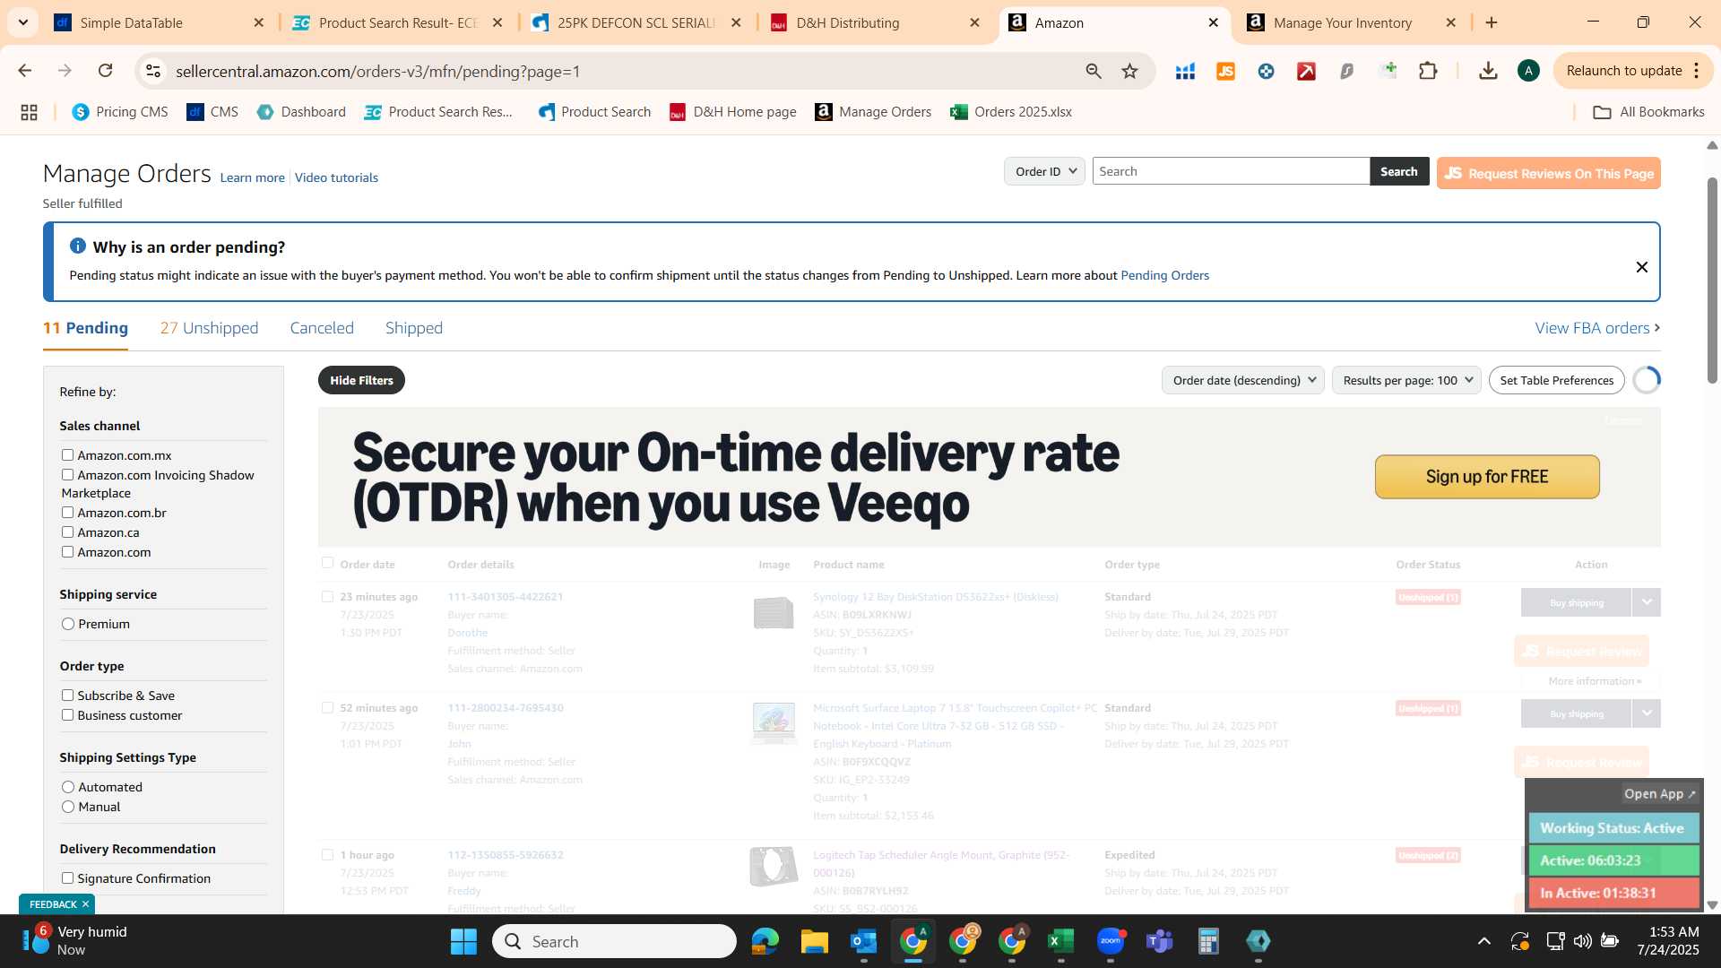Image resolution: width=1721 pixels, height=968 pixels.
Task: Check the Signature Confirmation option
Action: 67,878
